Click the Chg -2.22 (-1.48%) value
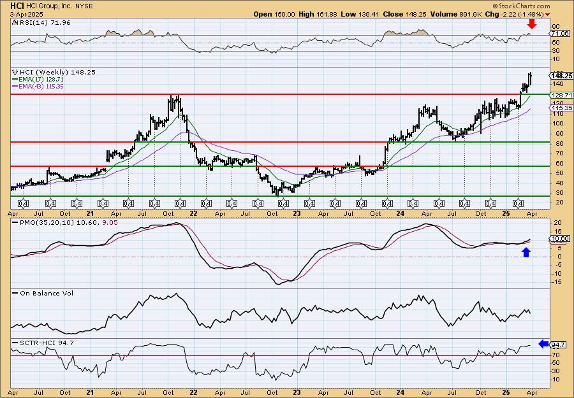574x398 pixels. (x=515, y=14)
